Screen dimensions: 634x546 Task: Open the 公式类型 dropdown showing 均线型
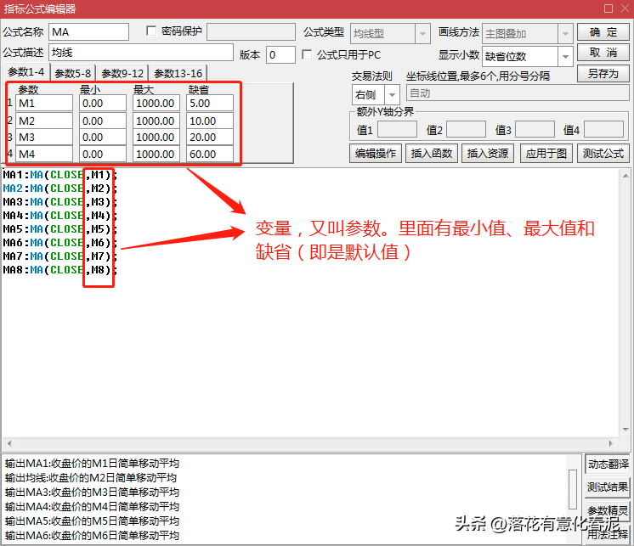422,33
